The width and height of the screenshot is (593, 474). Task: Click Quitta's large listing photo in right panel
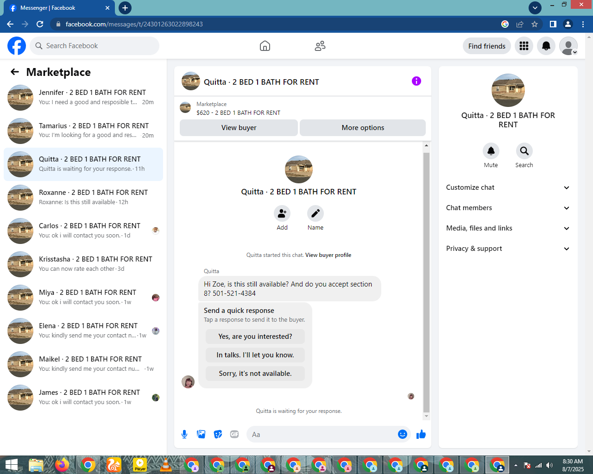[508, 90]
